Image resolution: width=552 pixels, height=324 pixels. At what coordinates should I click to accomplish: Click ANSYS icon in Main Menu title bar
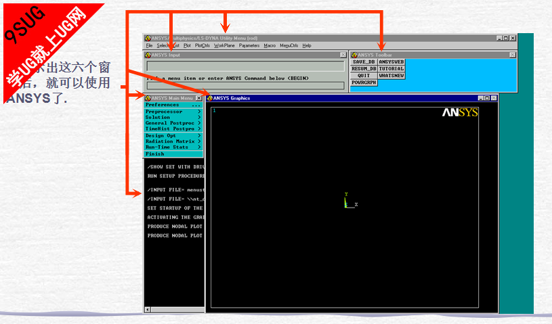tap(148, 98)
